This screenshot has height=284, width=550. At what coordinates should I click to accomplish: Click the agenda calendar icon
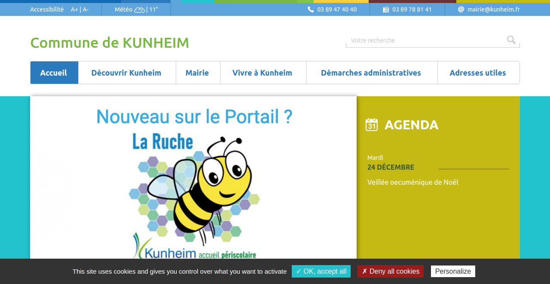point(372,125)
